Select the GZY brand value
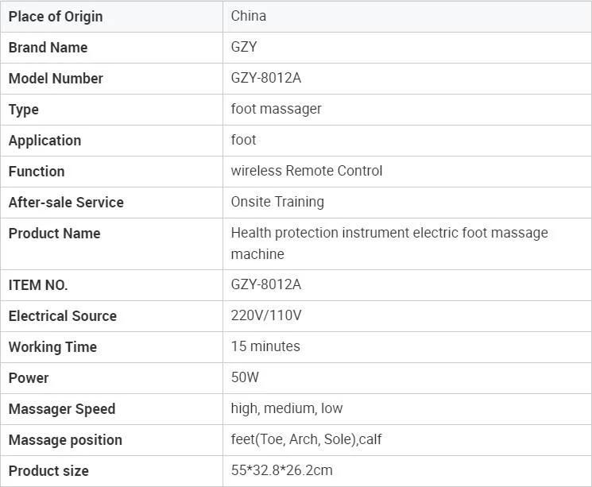592x487 pixels. point(244,47)
